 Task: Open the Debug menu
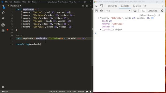coord(34,2)
